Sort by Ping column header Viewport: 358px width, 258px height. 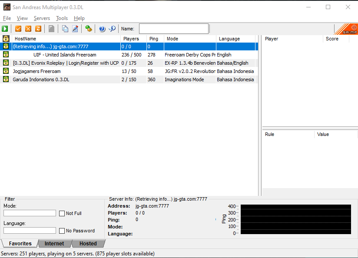point(155,39)
